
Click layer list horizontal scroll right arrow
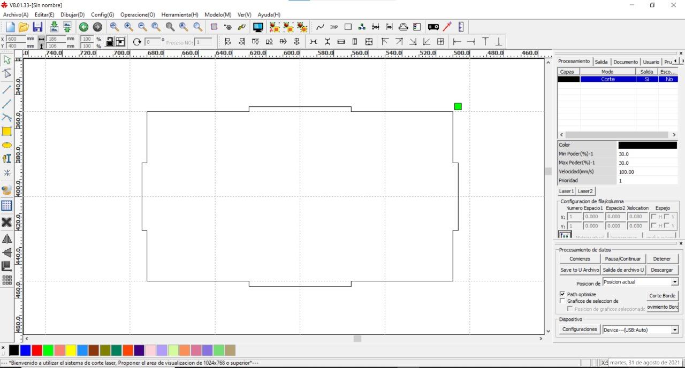click(674, 135)
